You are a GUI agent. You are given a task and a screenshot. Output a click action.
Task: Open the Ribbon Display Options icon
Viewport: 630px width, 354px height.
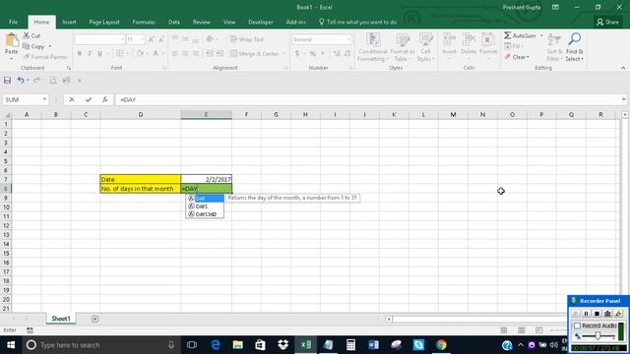(555, 7)
